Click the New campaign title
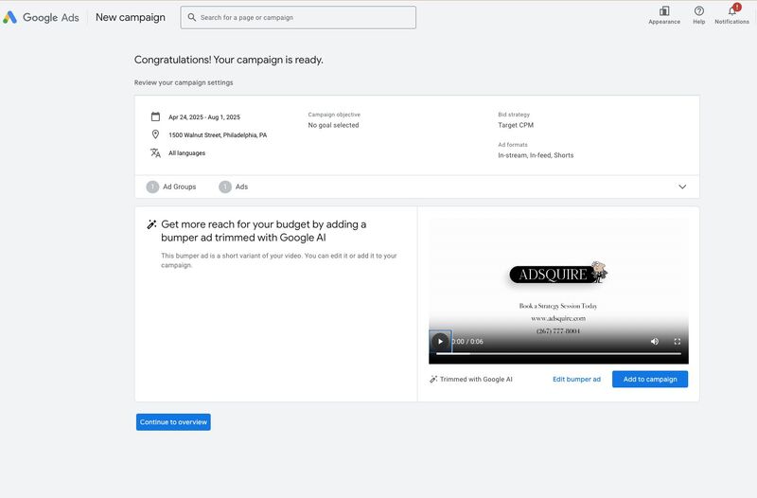 [x=131, y=17]
